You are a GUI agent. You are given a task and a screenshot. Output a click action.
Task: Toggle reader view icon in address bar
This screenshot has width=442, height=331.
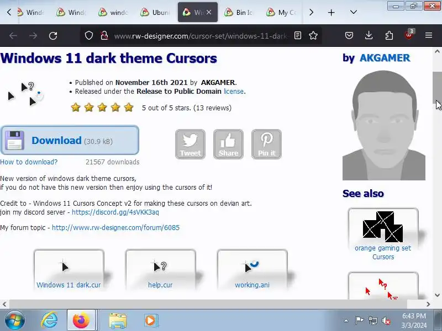298,35
